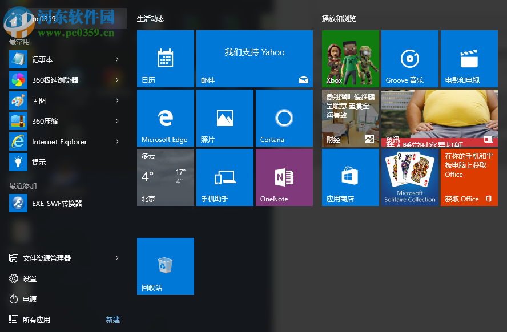The image size is (507, 332).
Task: Expand the chevron next to 画图
Action: point(118,100)
